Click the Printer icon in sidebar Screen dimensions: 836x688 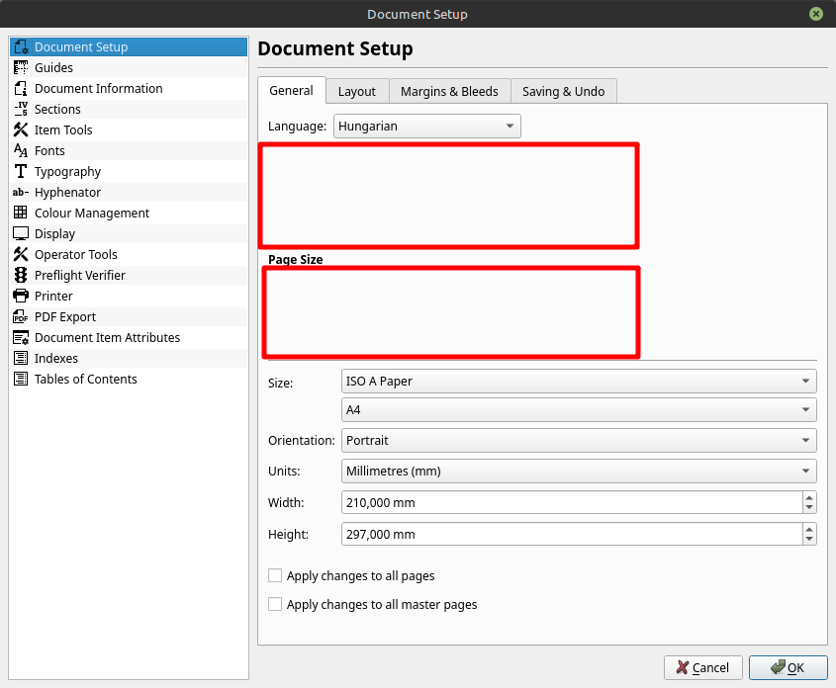coord(20,296)
